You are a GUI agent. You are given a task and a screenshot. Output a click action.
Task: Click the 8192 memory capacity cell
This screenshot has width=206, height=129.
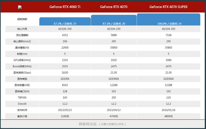65,85
